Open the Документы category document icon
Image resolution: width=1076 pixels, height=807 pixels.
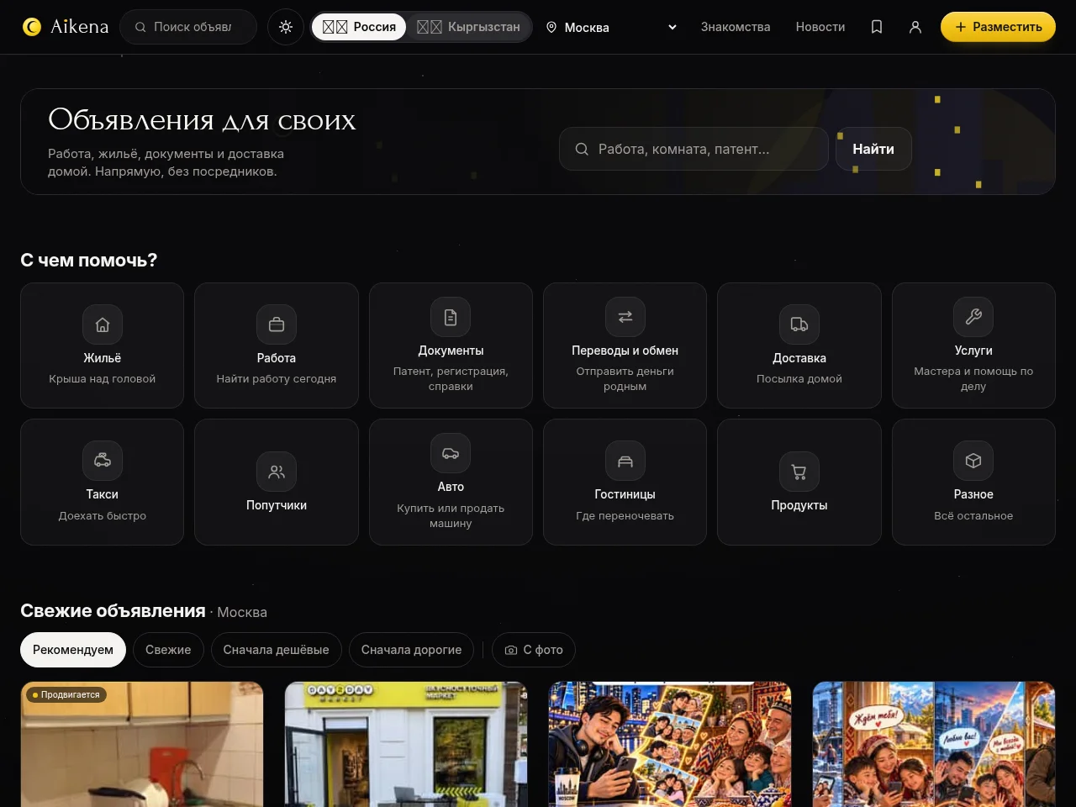point(451,317)
